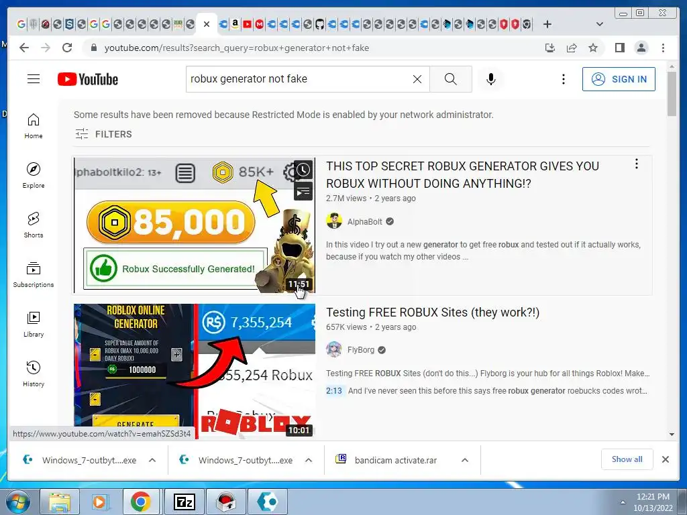Open the Testing FREE ROBUX Sites title
This screenshot has width=687, height=515.
point(433,312)
